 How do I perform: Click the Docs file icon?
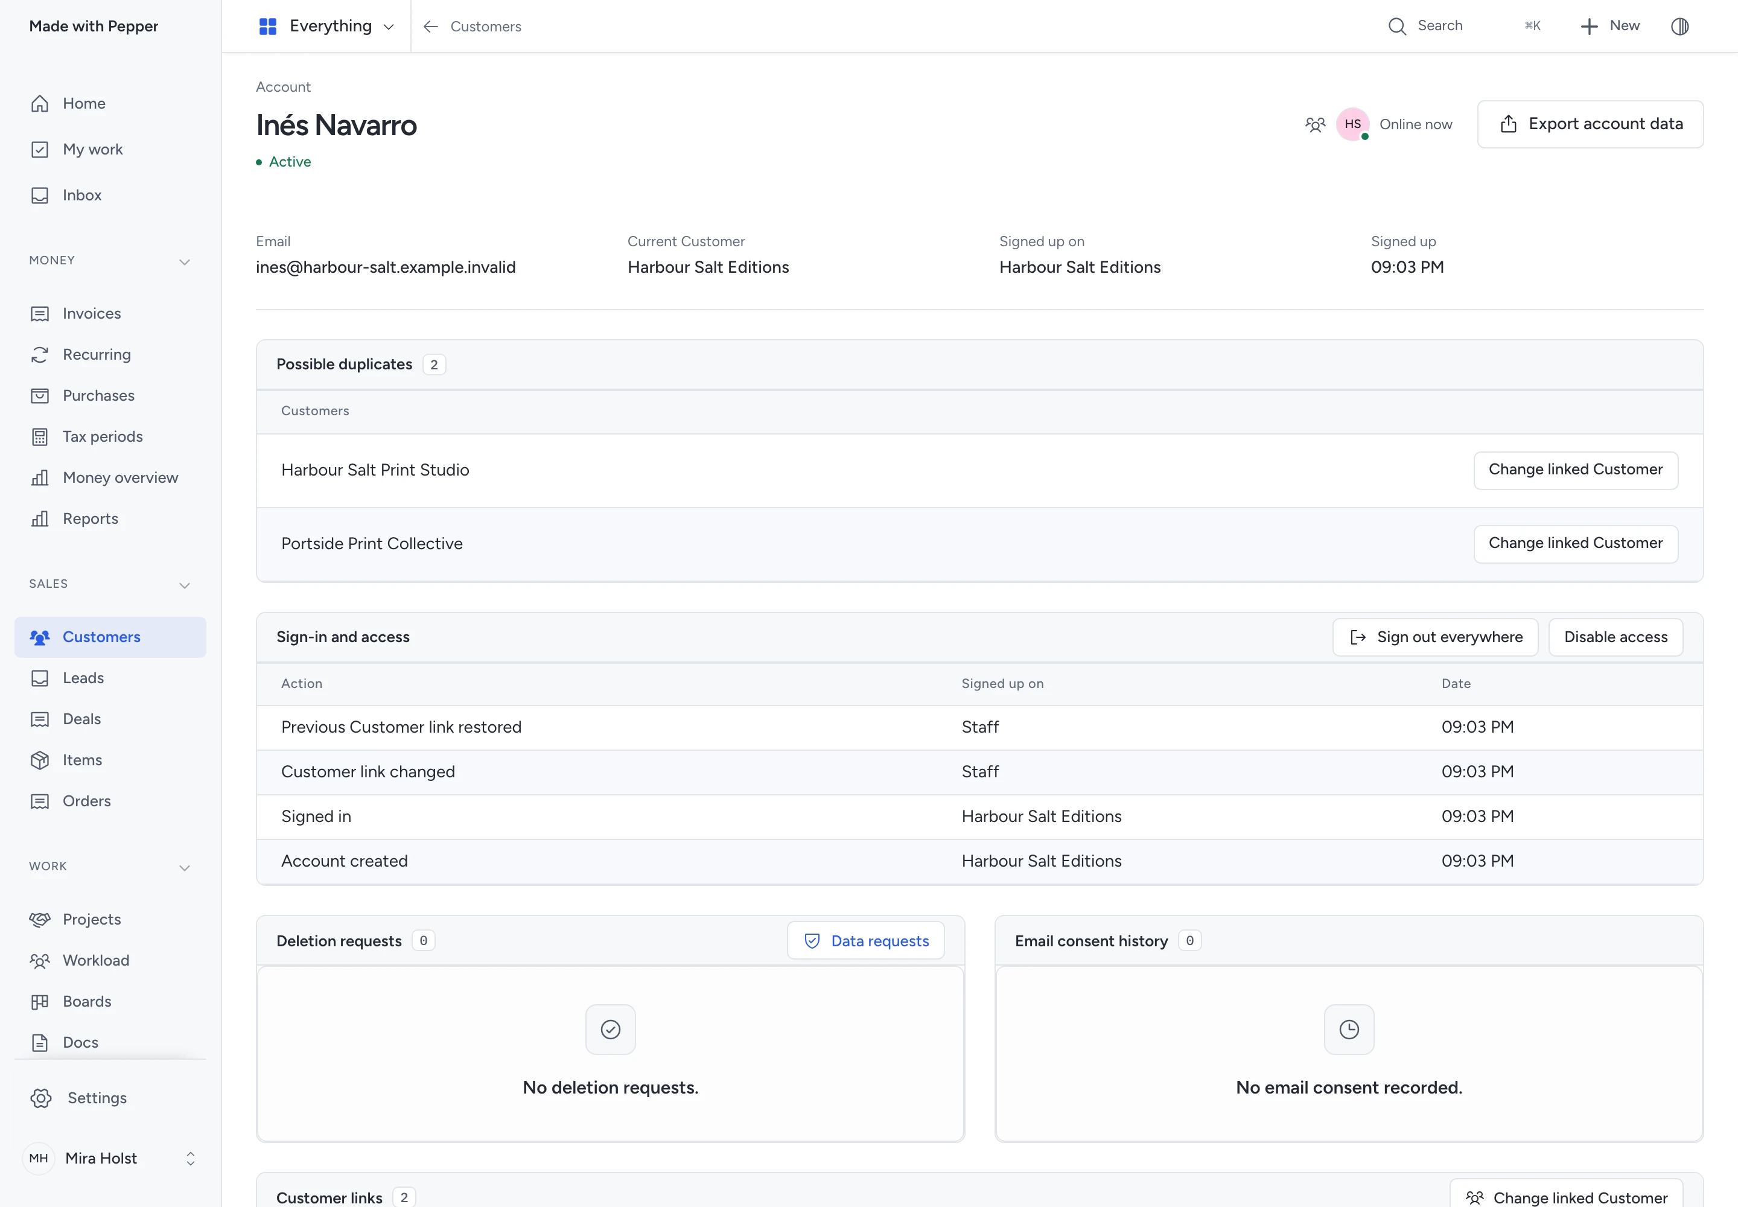(40, 1043)
